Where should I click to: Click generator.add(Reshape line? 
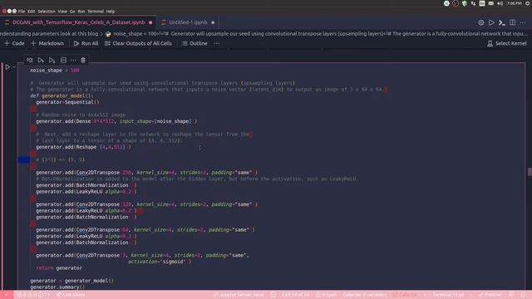click(x=83, y=147)
